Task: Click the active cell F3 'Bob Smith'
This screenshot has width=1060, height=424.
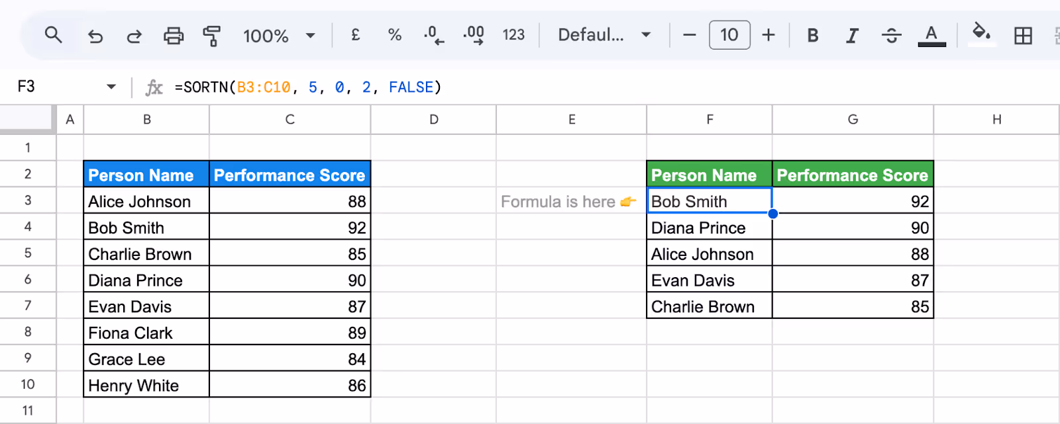Action: point(710,200)
